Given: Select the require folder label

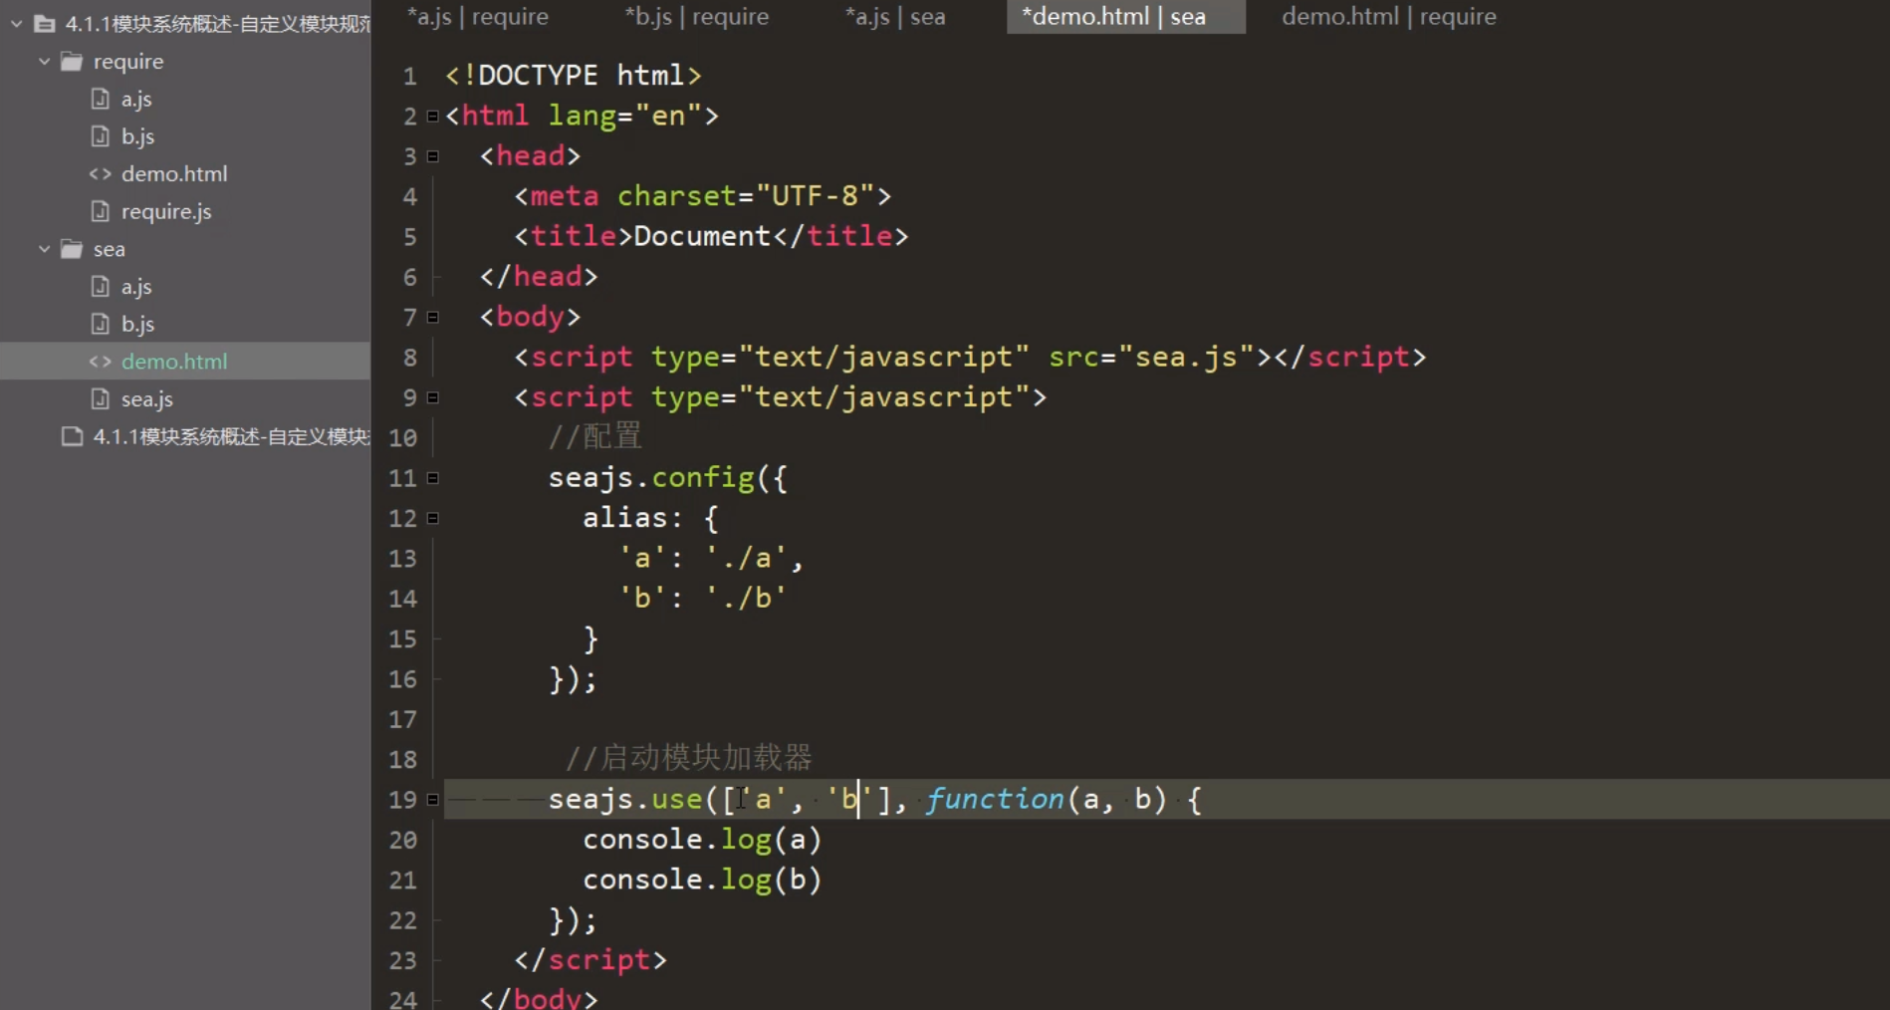Looking at the screenshot, I should click(128, 62).
